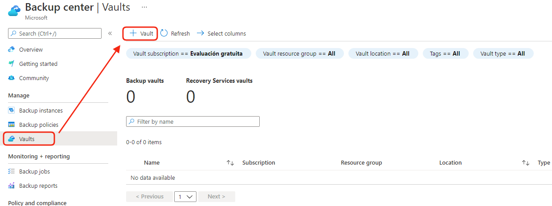
Task: Click the Backup reports chart icon
Action: 12,186
